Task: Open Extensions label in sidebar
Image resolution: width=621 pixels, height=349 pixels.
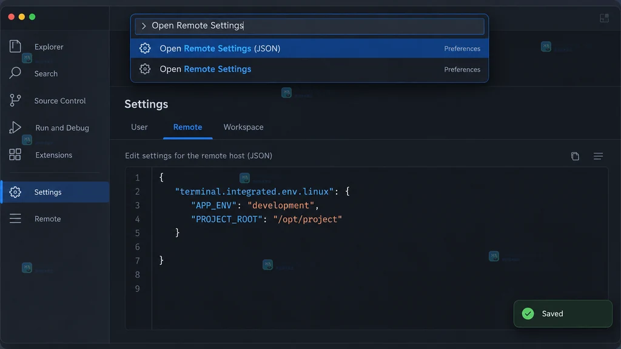Action: pyautogui.click(x=53, y=155)
